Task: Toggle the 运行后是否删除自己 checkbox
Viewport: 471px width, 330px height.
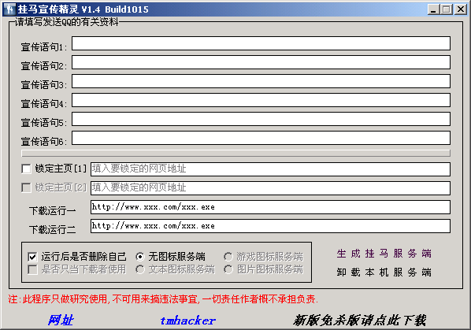Action: [x=32, y=257]
